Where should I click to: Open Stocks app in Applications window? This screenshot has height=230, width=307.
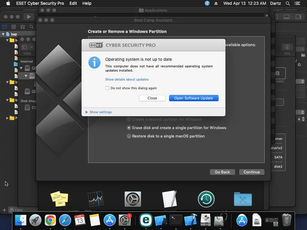click(x=96, y=199)
